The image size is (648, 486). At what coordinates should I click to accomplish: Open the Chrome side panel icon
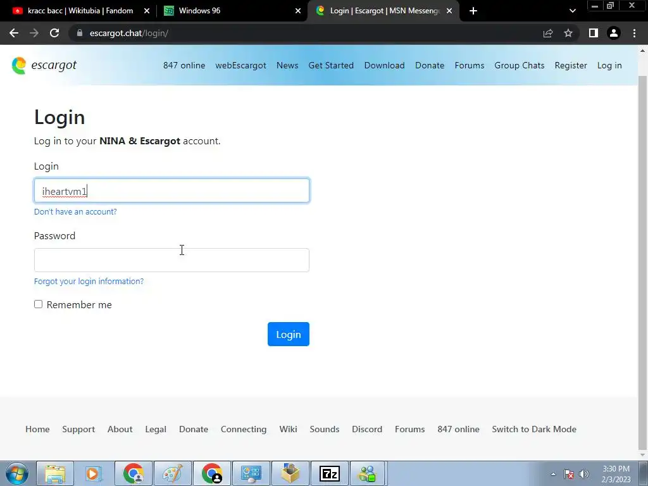point(594,33)
